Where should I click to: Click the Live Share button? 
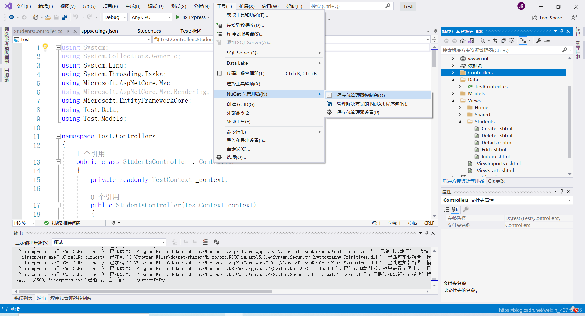tap(547, 18)
